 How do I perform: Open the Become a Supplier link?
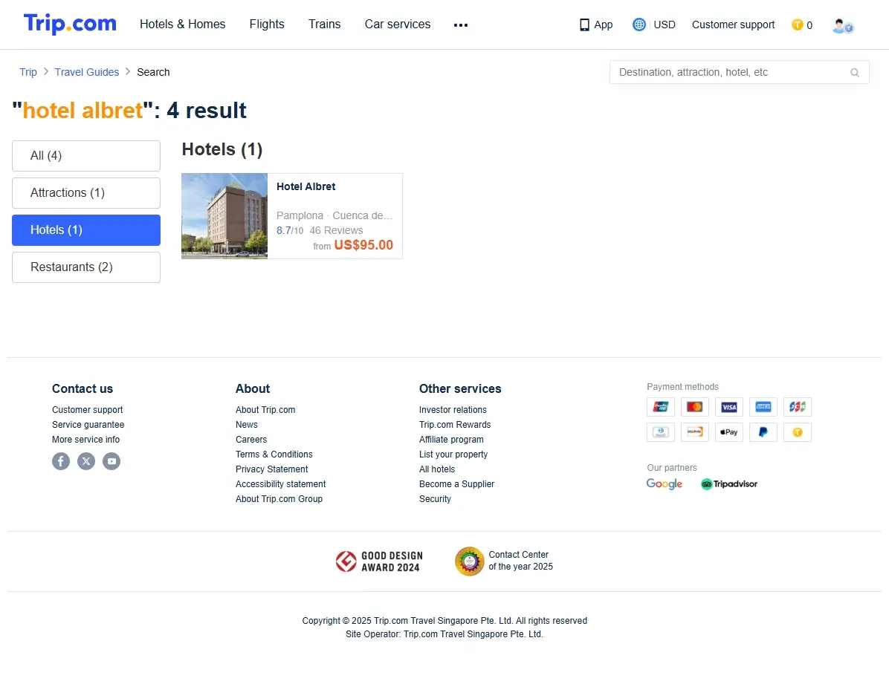click(x=456, y=484)
